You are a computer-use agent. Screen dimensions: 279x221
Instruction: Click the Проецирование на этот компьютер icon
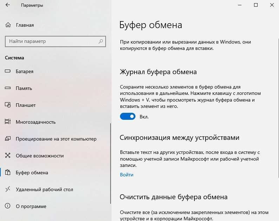(x=8, y=138)
